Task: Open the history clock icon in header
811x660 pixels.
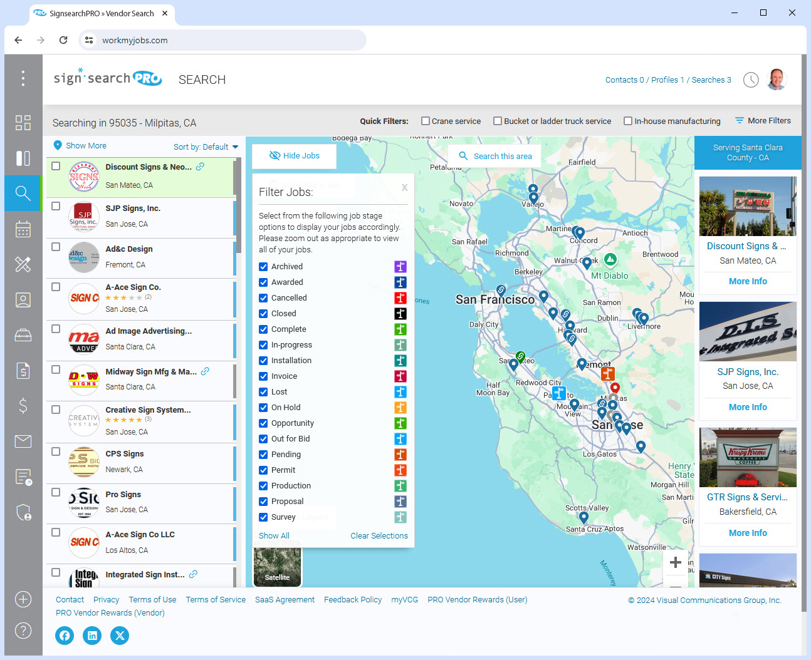Action: pos(751,80)
